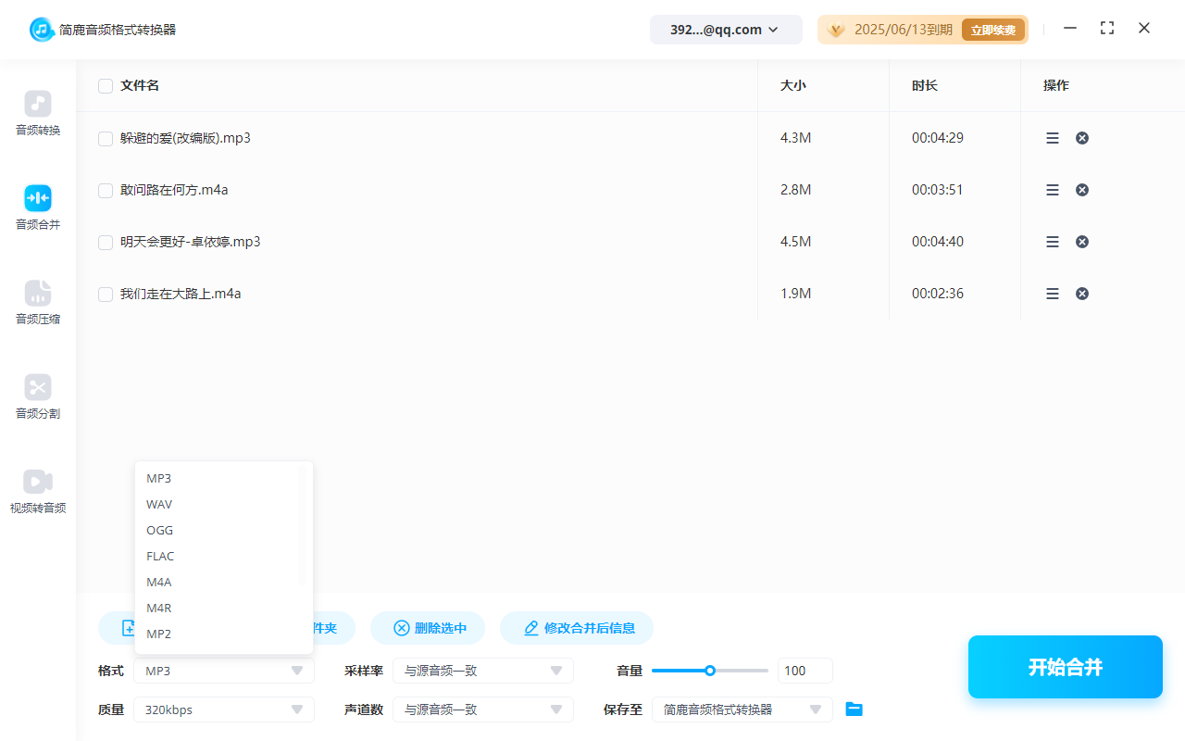Switch to the 音频合并 tab
The height and width of the screenshot is (741, 1185).
click(37, 207)
